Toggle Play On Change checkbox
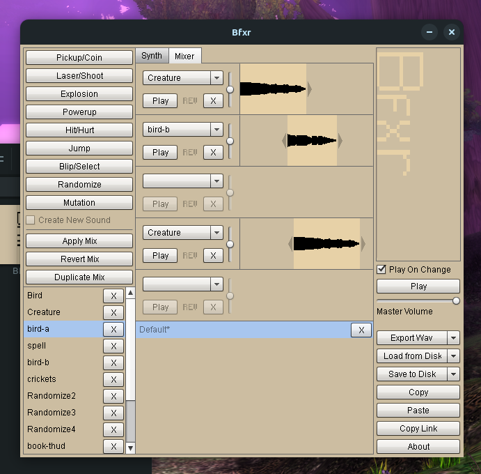 tap(381, 269)
